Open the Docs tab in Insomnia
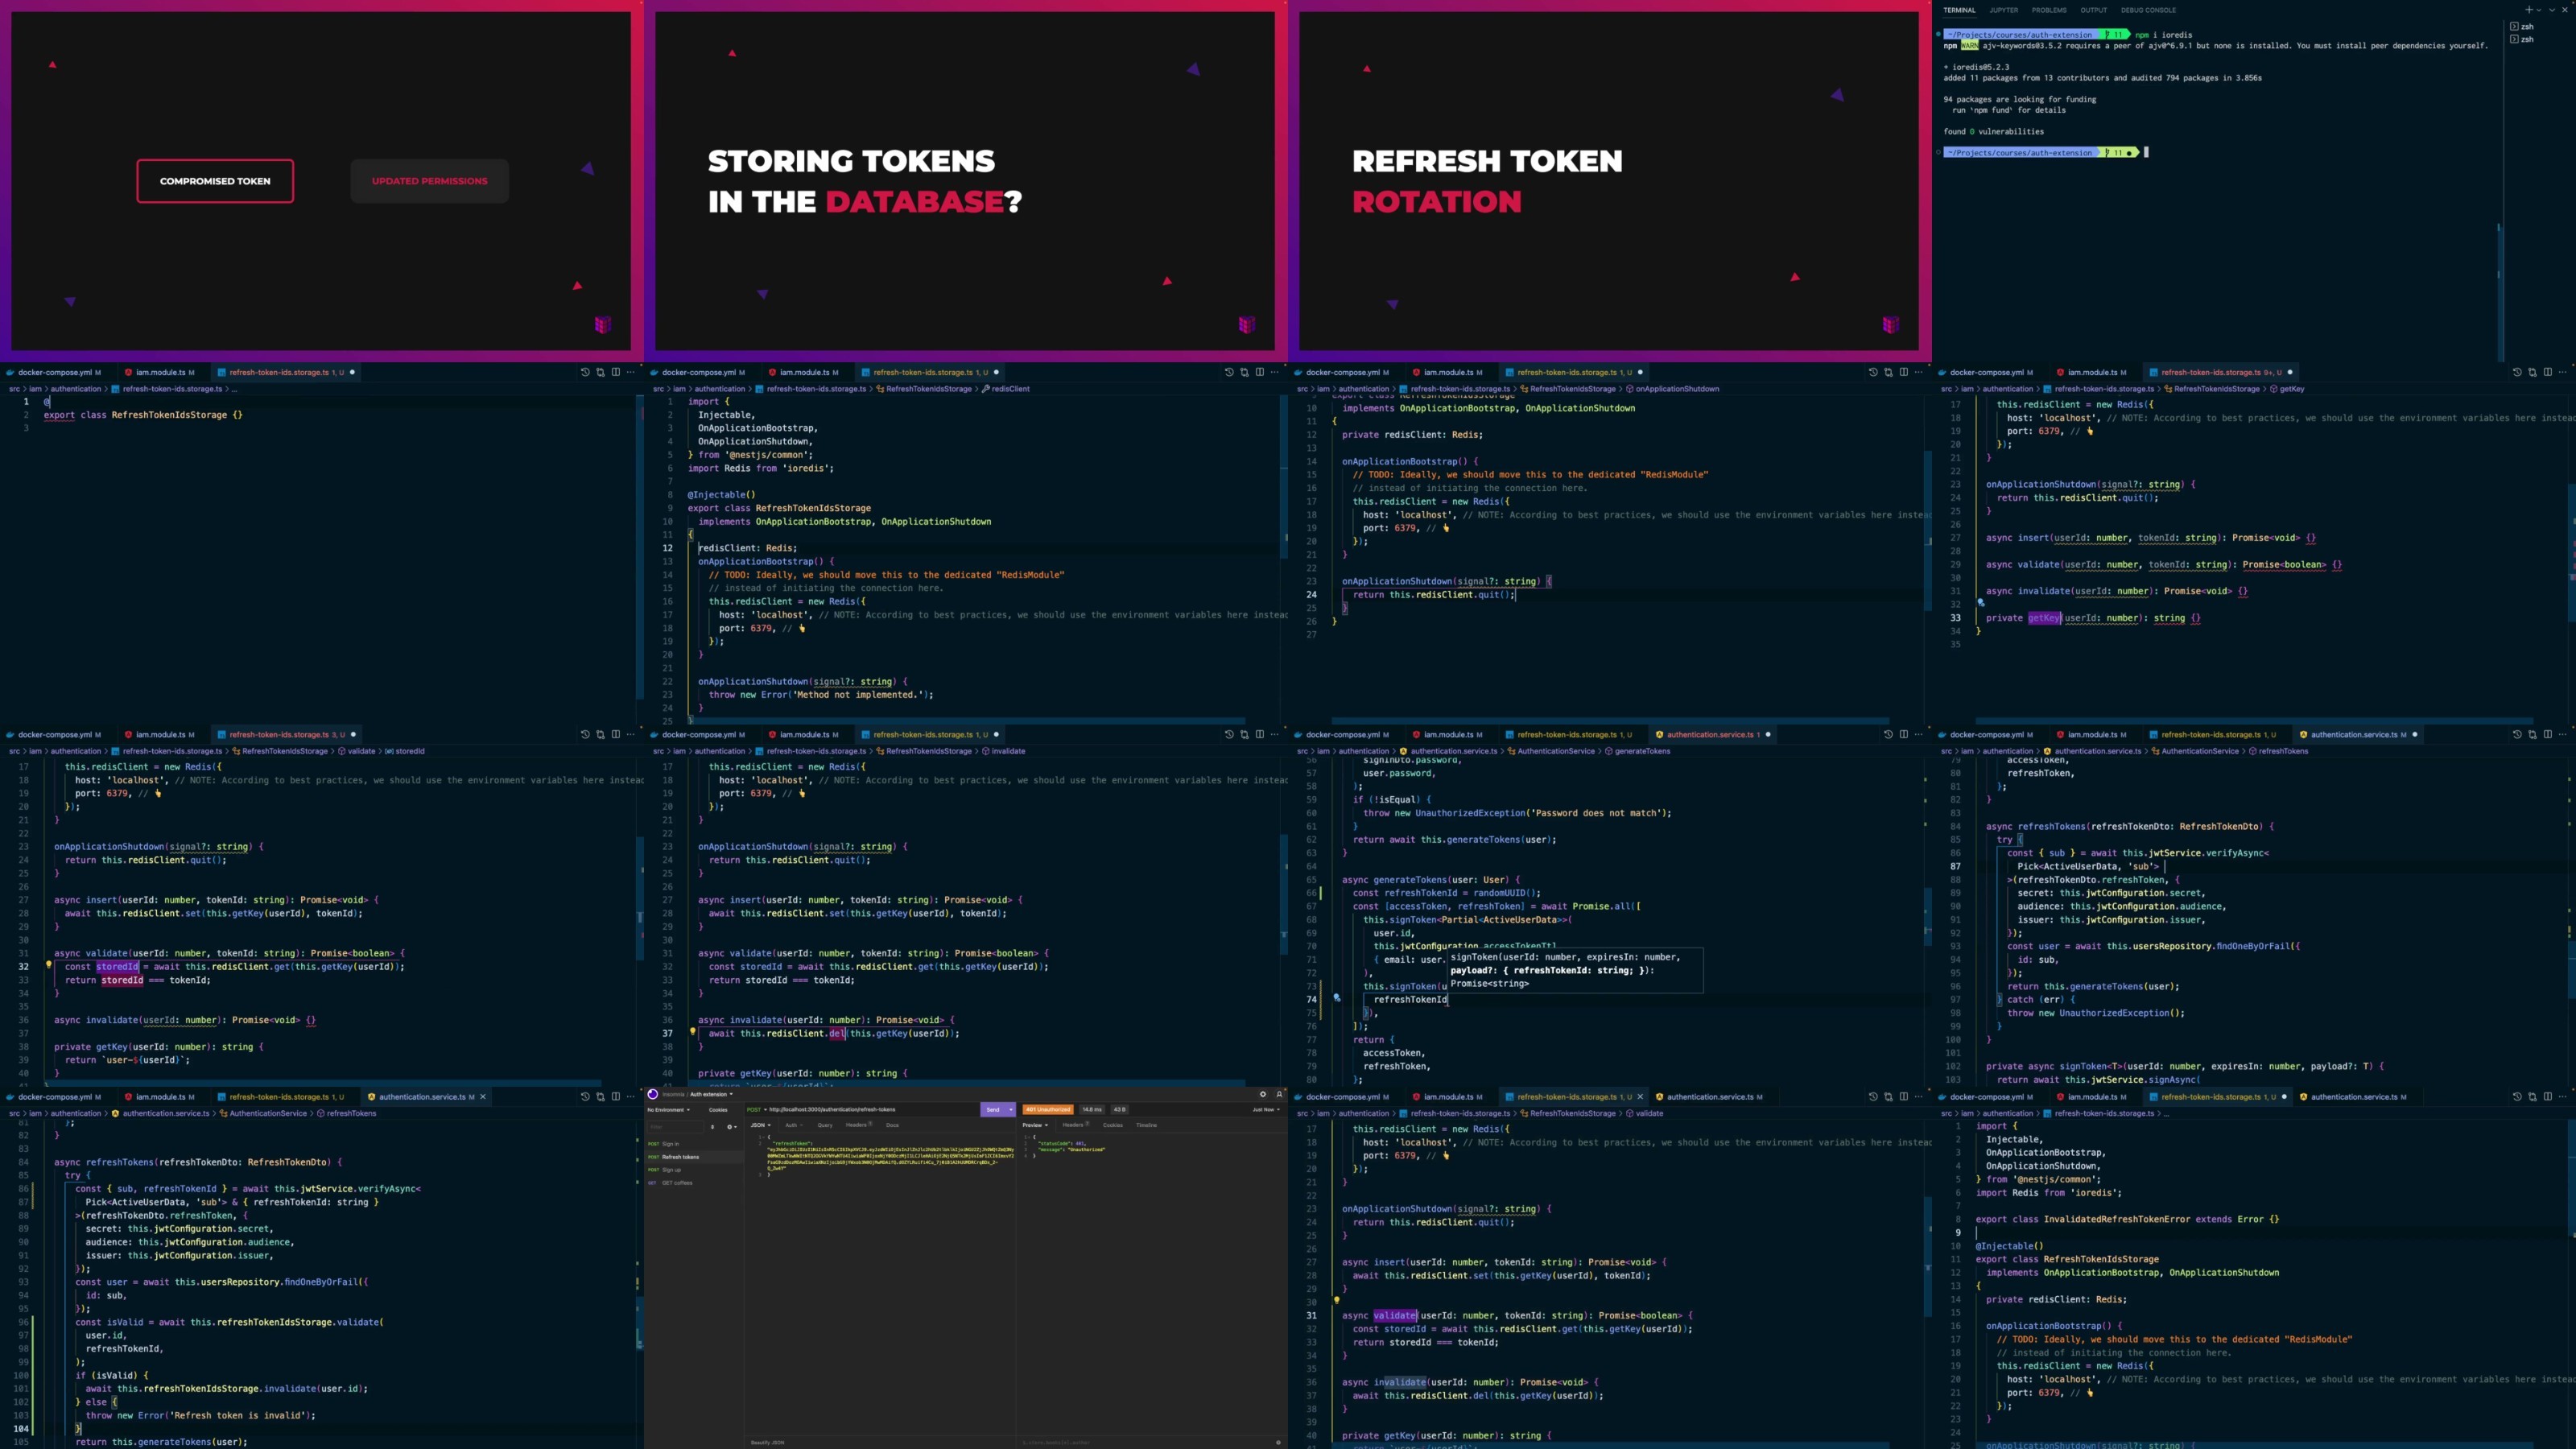This screenshot has height=1449, width=2576. click(x=893, y=1125)
